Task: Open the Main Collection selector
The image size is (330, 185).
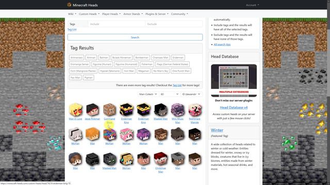Action: tap(148, 94)
